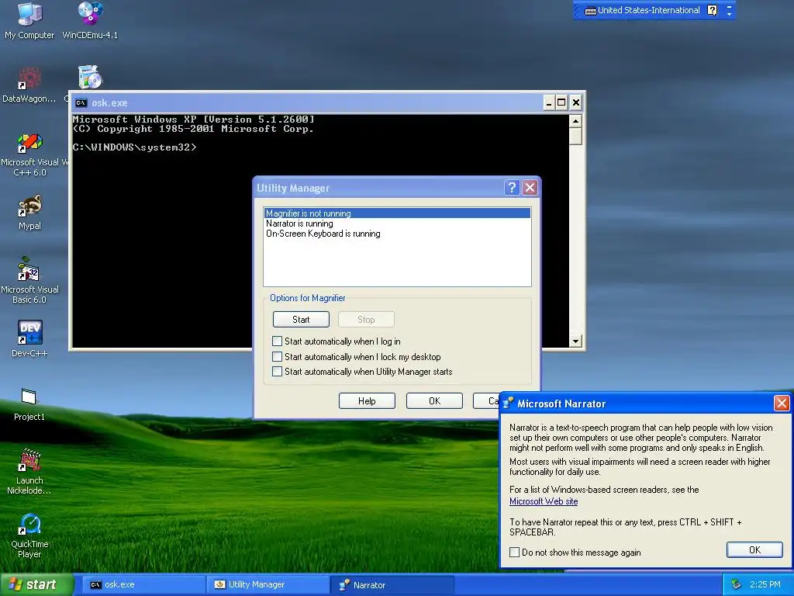Switch to Narrator taskbar button
The height and width of the screenshot is (596, 794).
click(x=392, y=585)
